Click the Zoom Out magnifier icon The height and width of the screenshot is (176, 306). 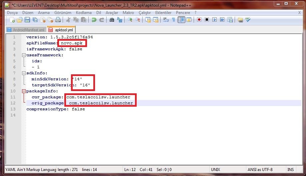click(x=138, y=20)
